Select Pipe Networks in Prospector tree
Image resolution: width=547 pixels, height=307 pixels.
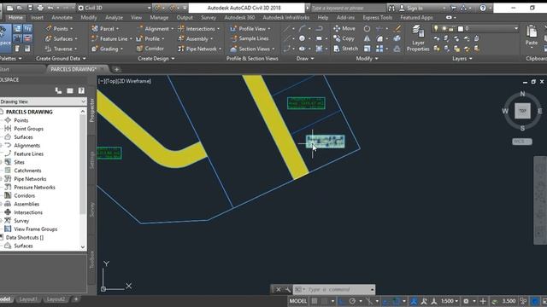30,178
